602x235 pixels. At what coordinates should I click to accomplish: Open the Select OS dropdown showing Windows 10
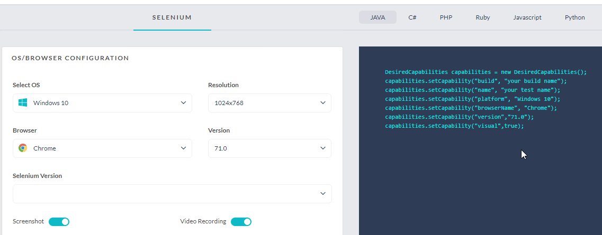click(102, 103)
